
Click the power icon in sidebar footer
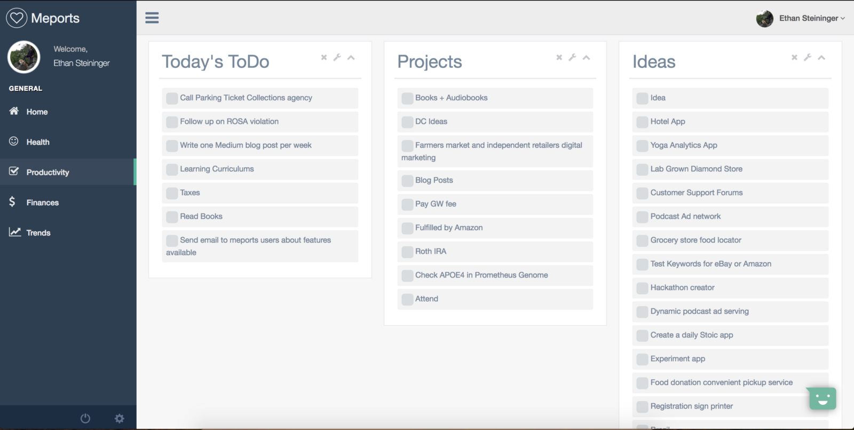[x=85, y=418]
